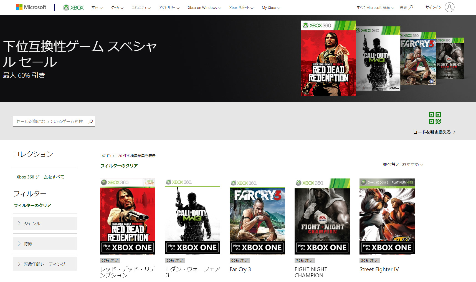Viewport: 476px width, 282px height.
Task: Click Fight Night Champion box art in banner
Action: pyautogui.click(x=450, y=58)
